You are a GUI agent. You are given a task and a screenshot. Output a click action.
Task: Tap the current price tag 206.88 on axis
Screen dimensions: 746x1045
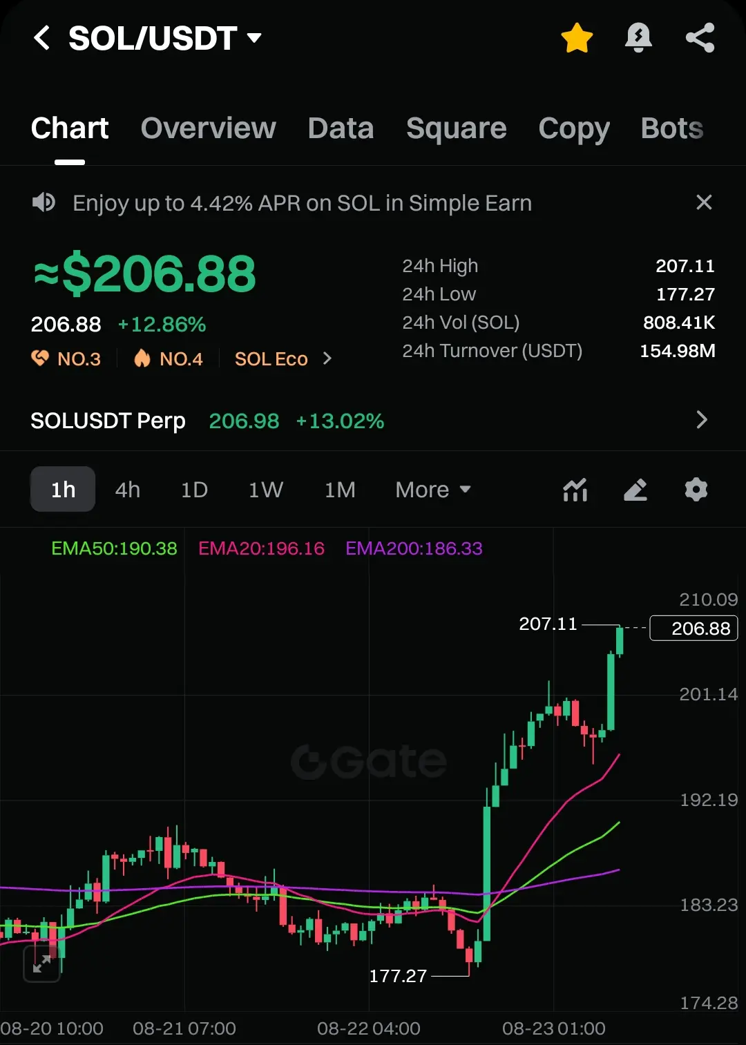[694, 629]
